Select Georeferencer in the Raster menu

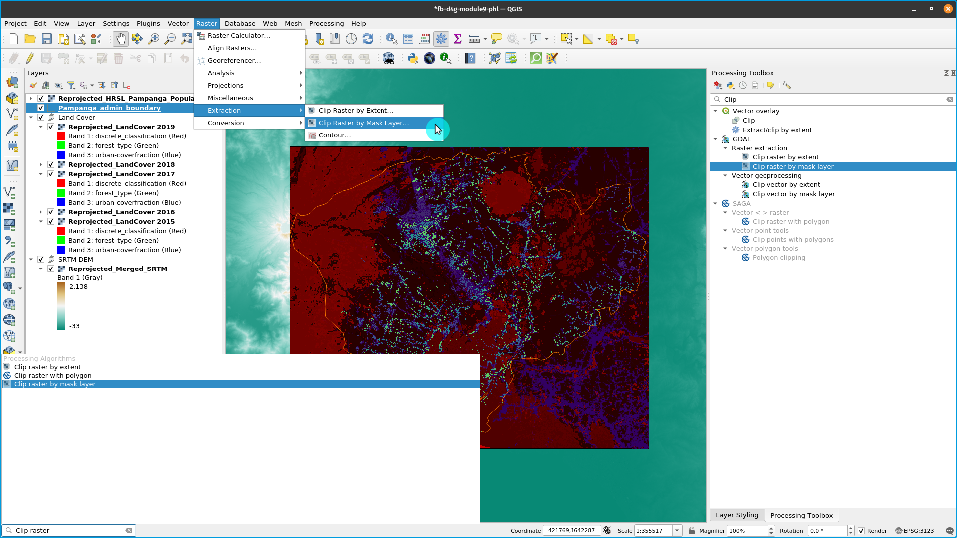249,60
